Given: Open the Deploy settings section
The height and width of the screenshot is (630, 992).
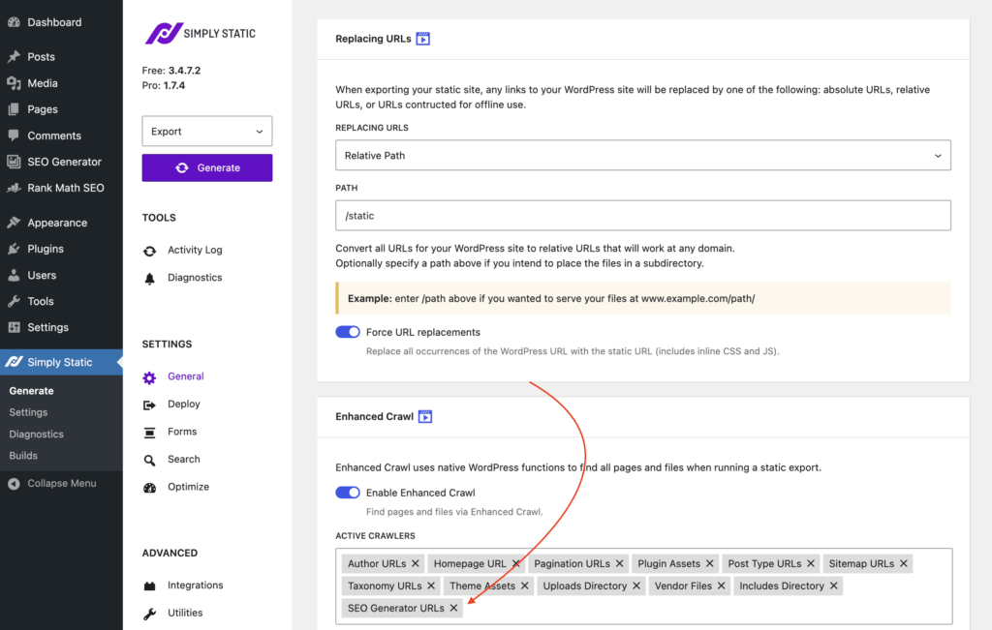Looking at the screenshot, I should click(183, 405).
